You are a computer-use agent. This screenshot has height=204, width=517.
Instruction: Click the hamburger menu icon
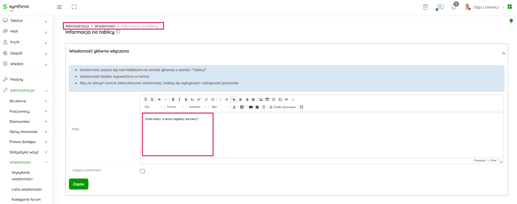tap(59, 7)
